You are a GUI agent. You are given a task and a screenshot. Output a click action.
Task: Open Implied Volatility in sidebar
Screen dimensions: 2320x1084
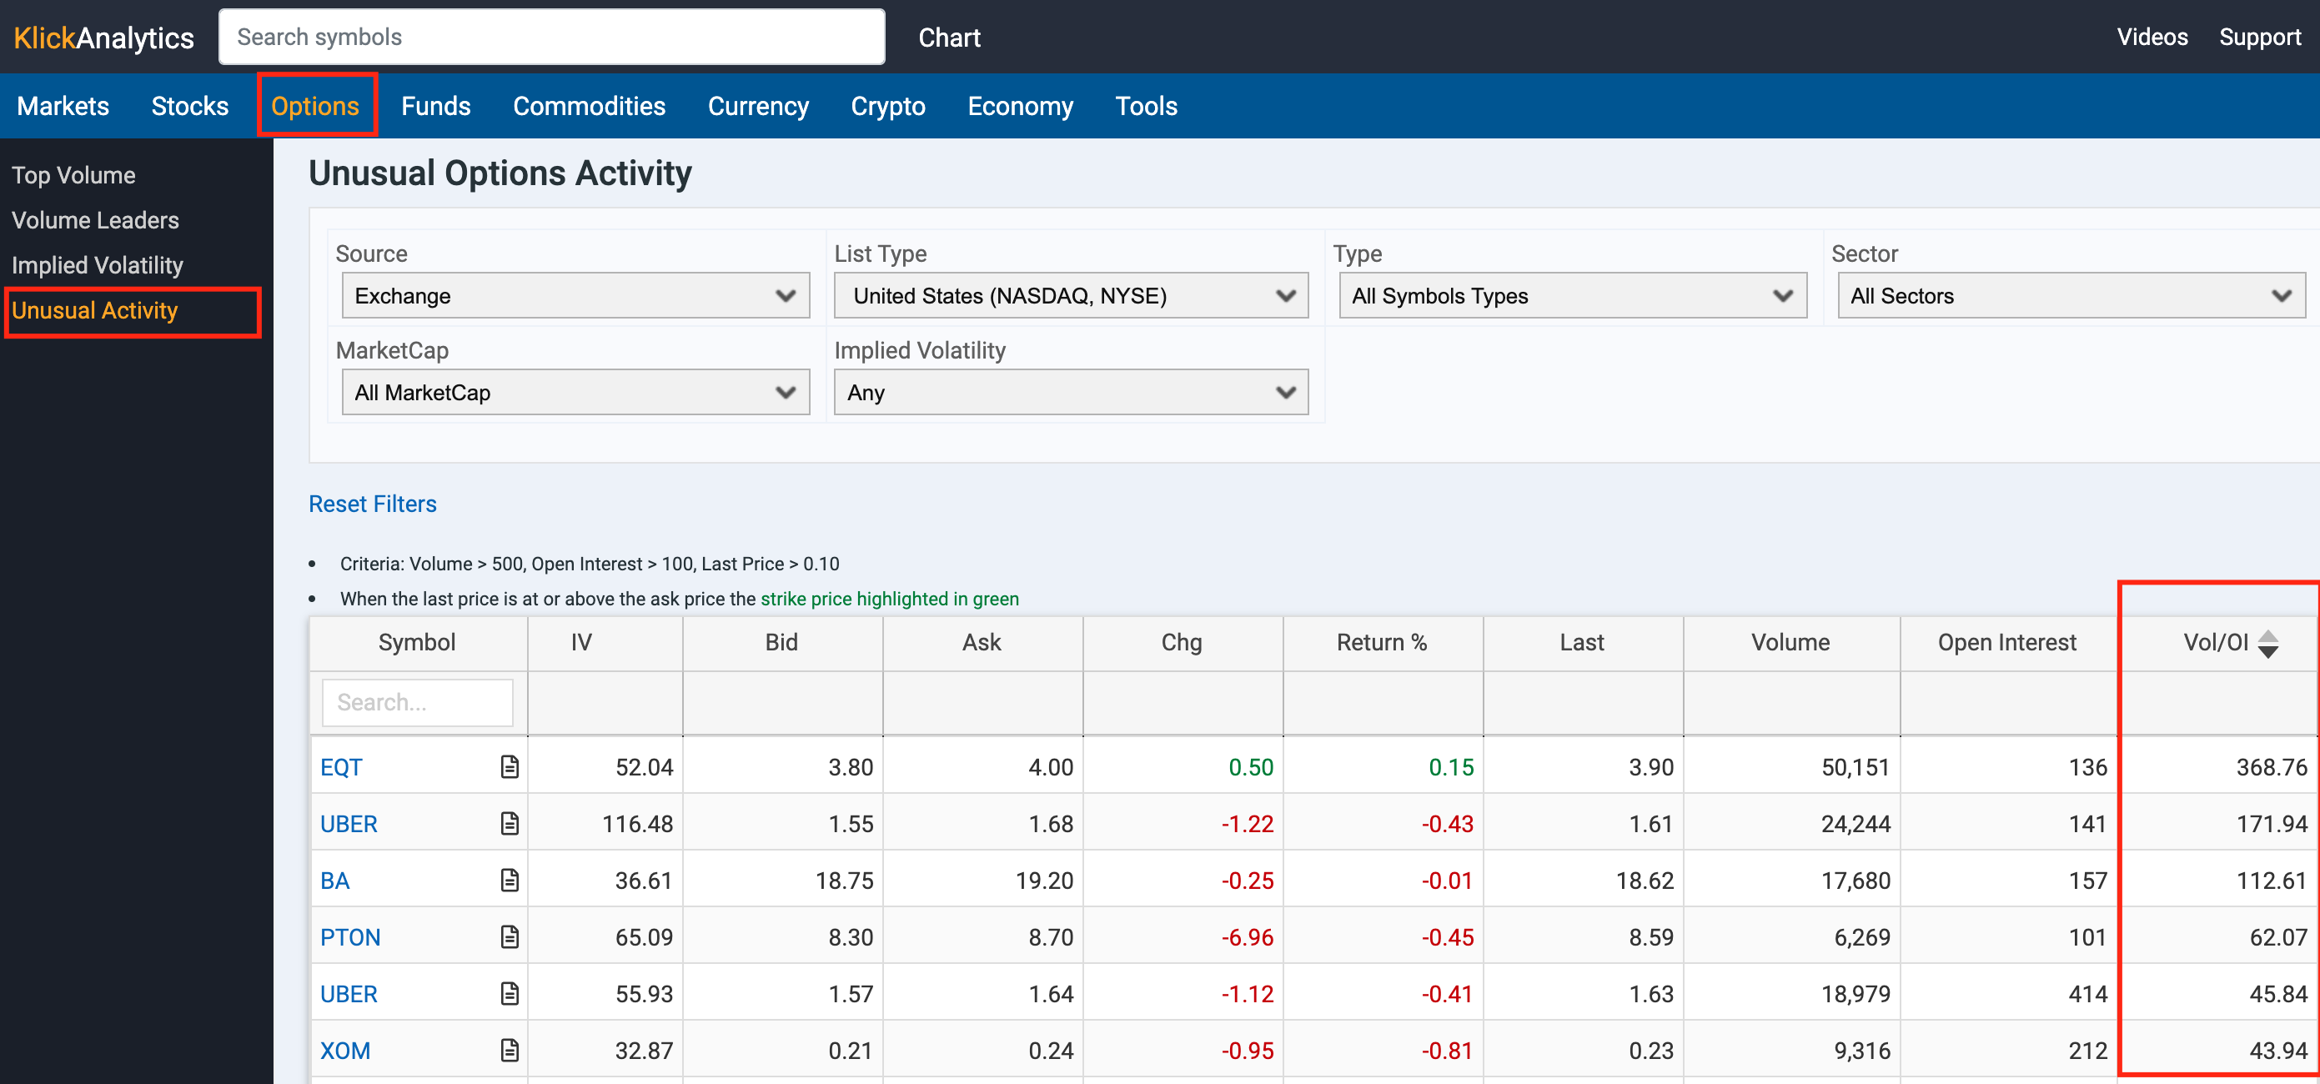(98, 264)
